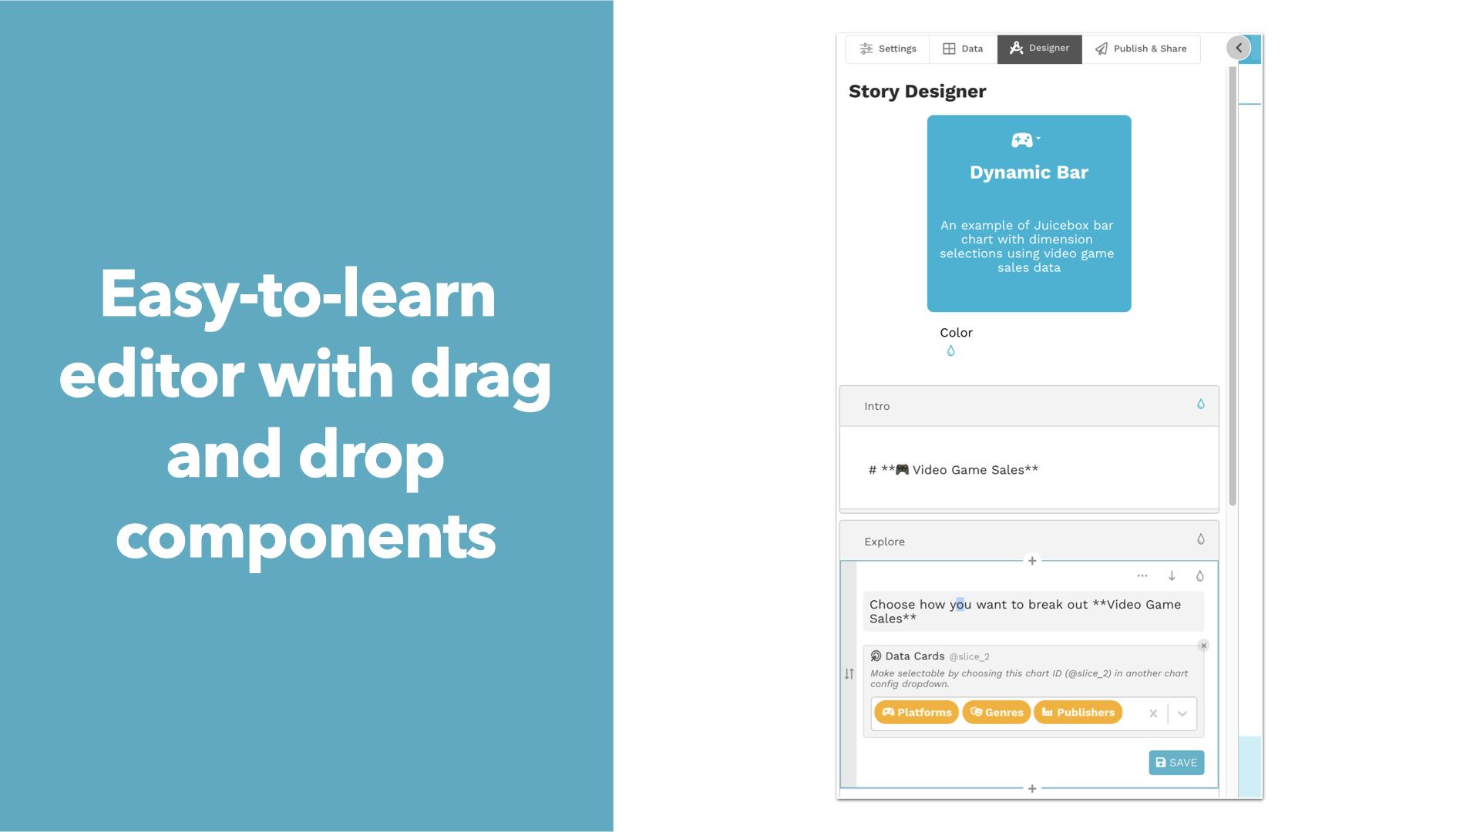Select the Designer tab

click(x=1039, y=48)
